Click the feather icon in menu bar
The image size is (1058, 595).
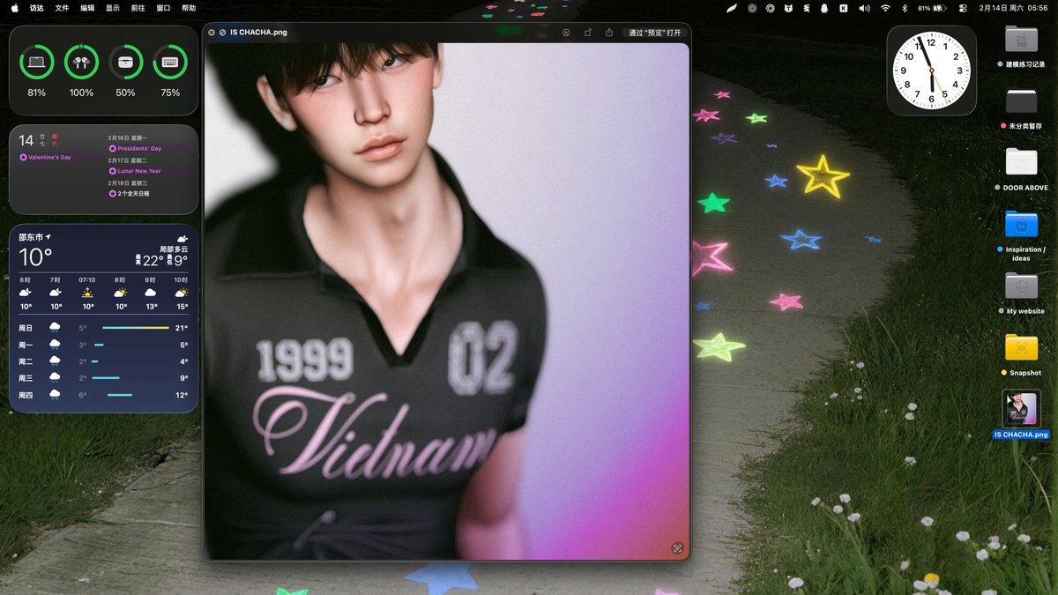(732, 7)
